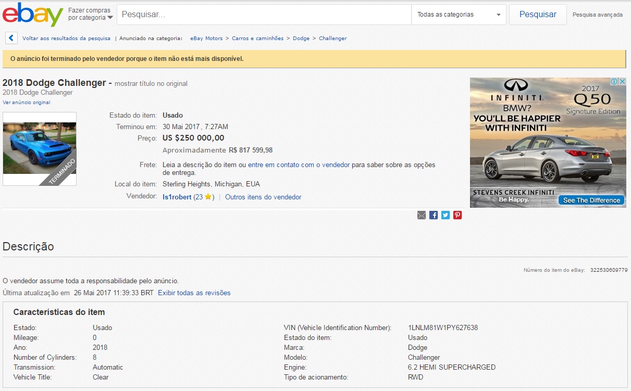The height and width of the screenshot is (391, 631).
Task: Click 'Exibir todas as revisões' link
Action: [194, 293]
